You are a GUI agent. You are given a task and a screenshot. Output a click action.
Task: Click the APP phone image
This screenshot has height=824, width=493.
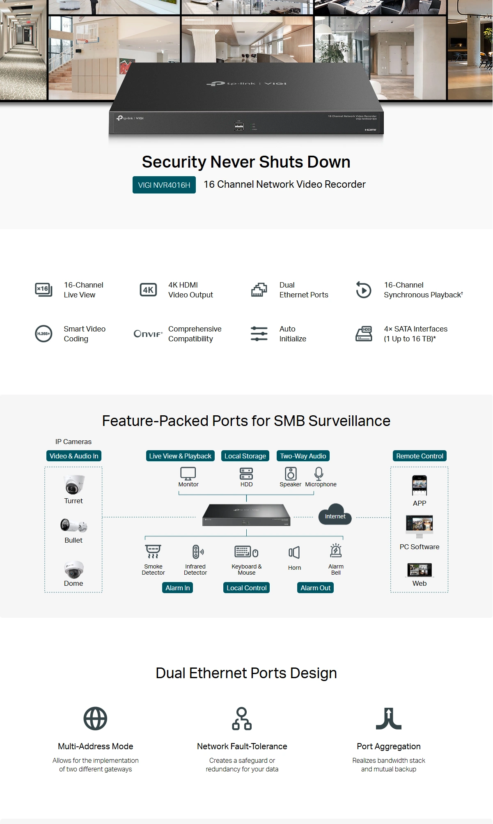420,486
